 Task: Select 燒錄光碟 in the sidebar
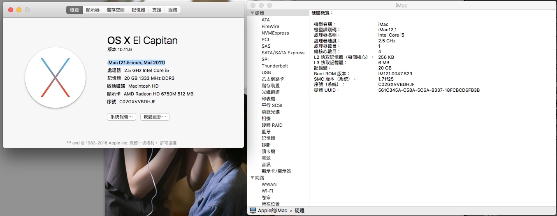click(271, 112)
